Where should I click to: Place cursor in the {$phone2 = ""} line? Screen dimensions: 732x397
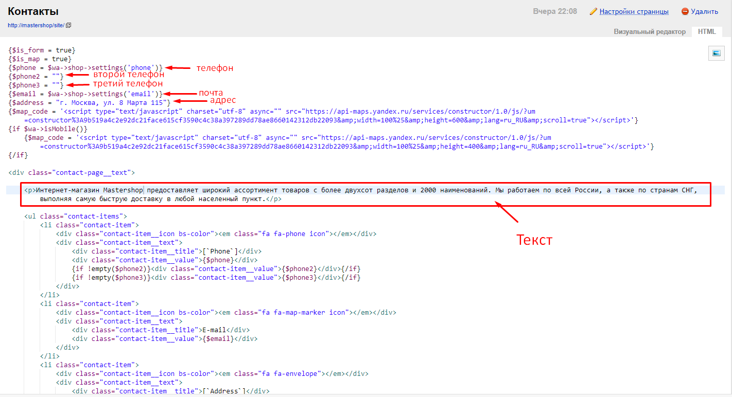tap(36, 77)
